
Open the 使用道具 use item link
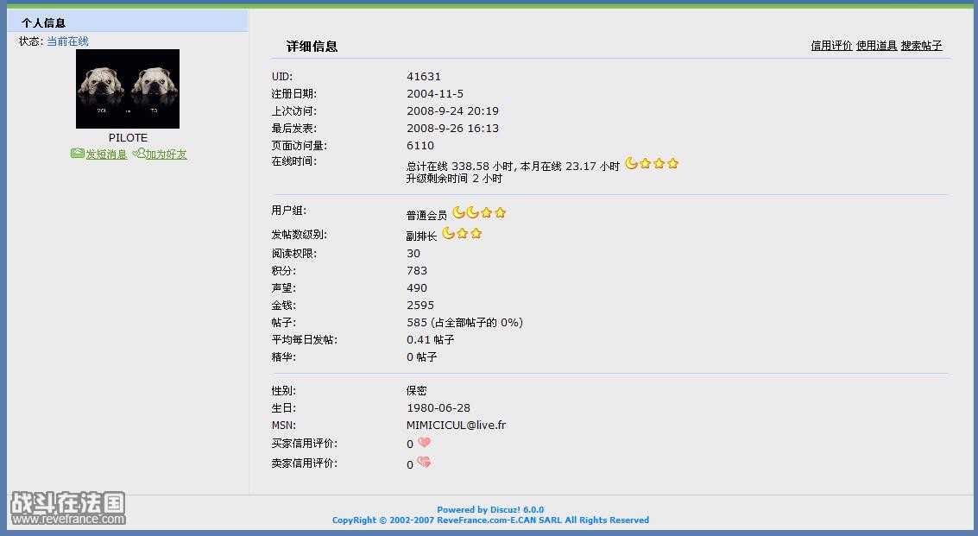tap(876, 46)
